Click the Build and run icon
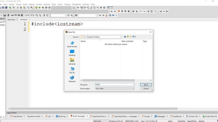The height and width of the screenshot is (122, 218). tap(43, 7)
